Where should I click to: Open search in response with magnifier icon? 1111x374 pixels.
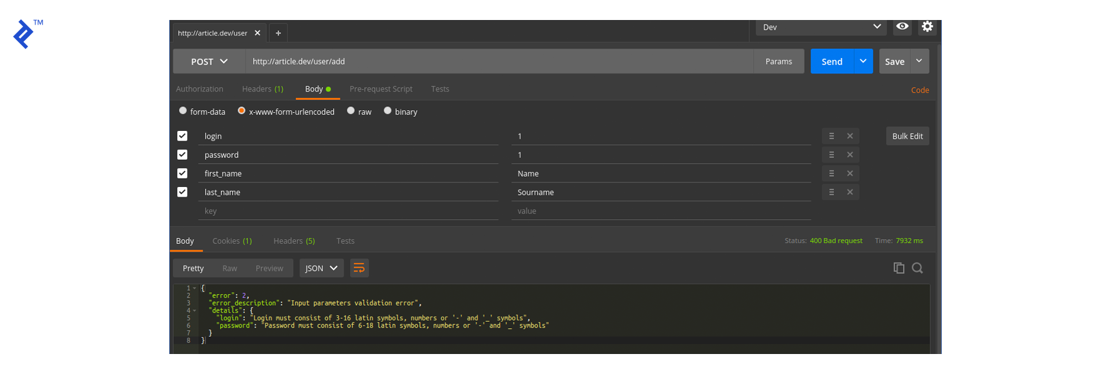pos(917,268)
